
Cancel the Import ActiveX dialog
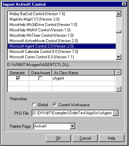pos(85,138)
